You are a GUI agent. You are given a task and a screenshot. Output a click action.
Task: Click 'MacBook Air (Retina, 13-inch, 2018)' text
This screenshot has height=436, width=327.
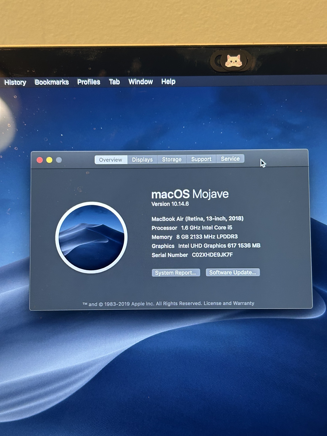tap(197, 219)
